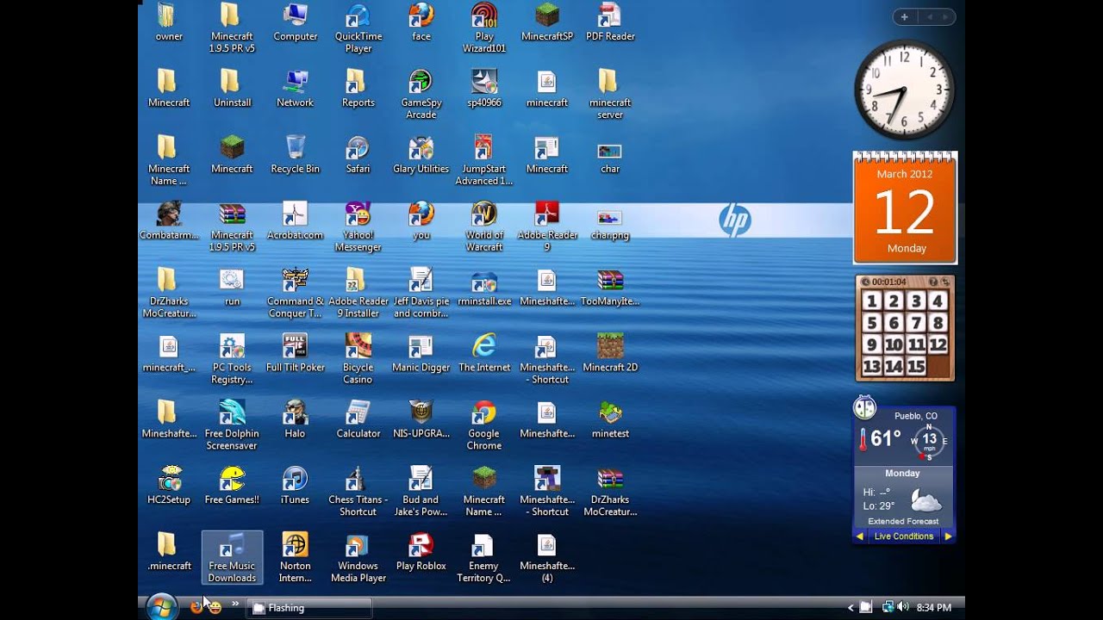This screenshot has height=620, width=1103.
Task: Launch Halo shortcut
Action: pyautogui.click(x=296, y=420)
